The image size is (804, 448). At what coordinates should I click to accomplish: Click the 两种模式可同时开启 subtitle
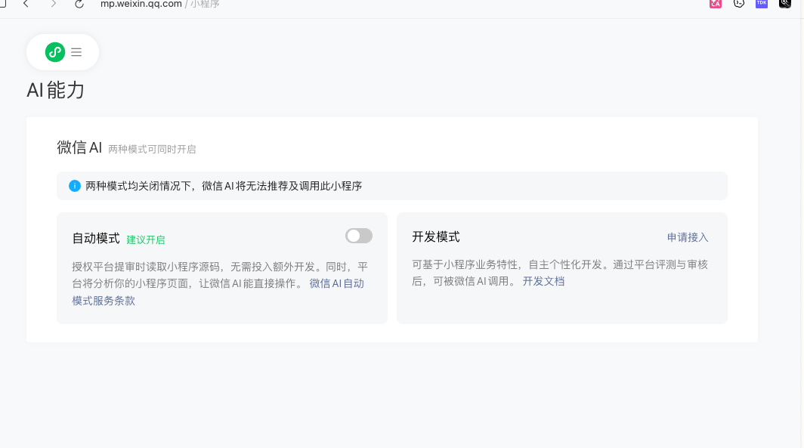(x=153, y=149)
